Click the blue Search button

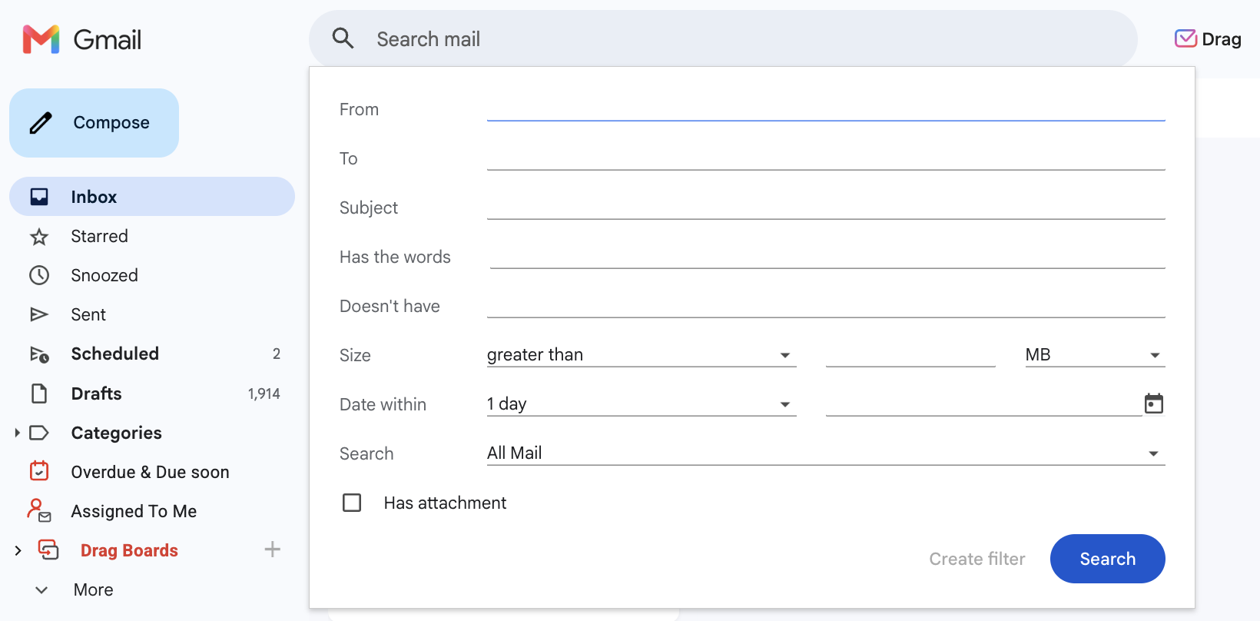(x=1107, y=559)
